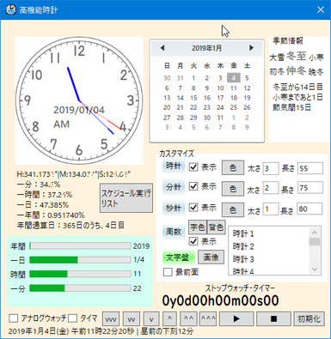
Task: Click the single ^ increase button
Action: (169, 318)
